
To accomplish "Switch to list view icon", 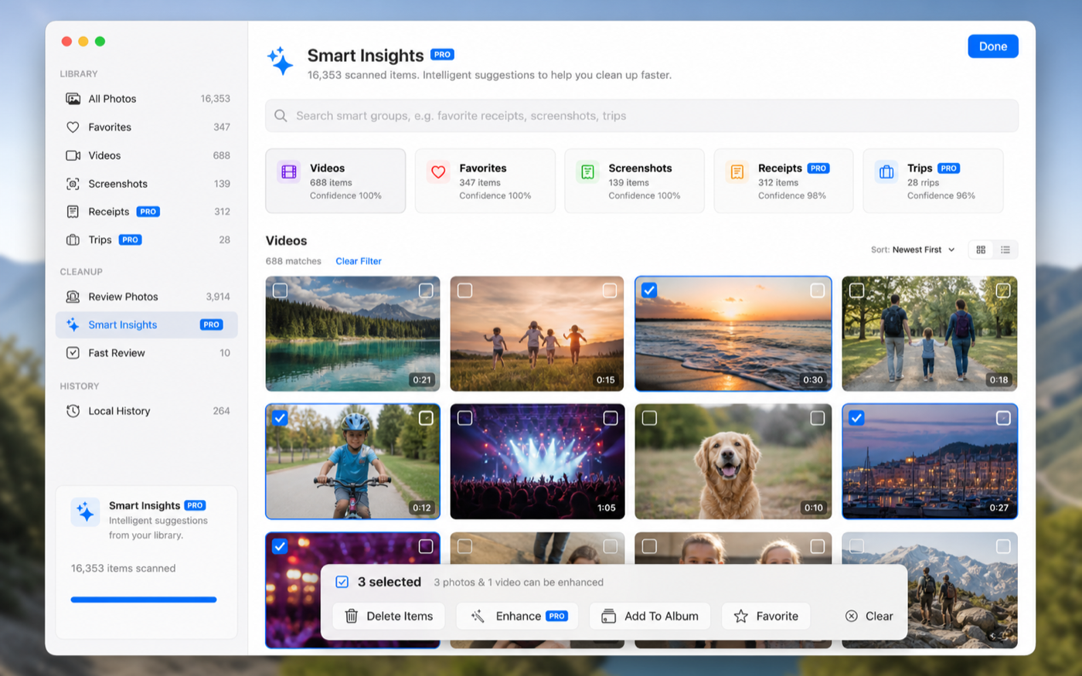I will pyautogui.click(x=1005, y=250).
